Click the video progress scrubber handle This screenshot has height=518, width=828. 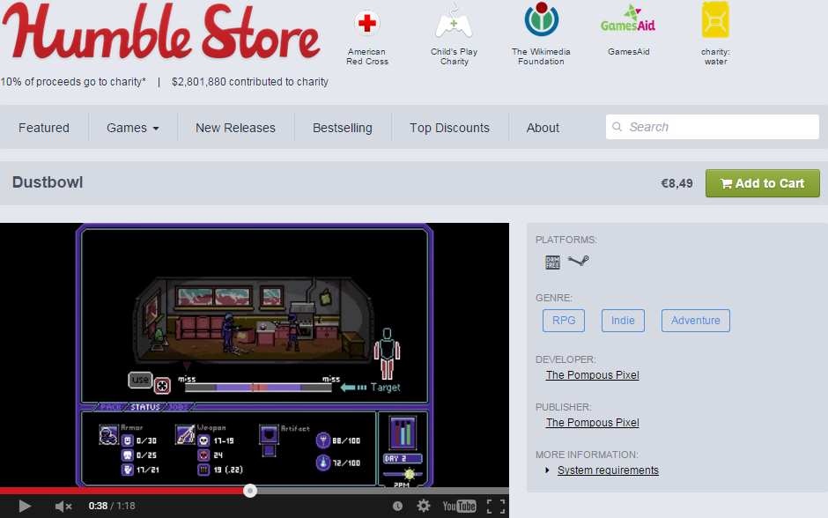point(250,491)
